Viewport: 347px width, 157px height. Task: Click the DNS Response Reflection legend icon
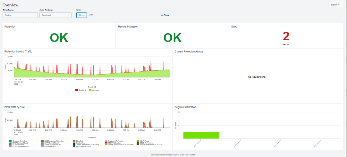42,141
